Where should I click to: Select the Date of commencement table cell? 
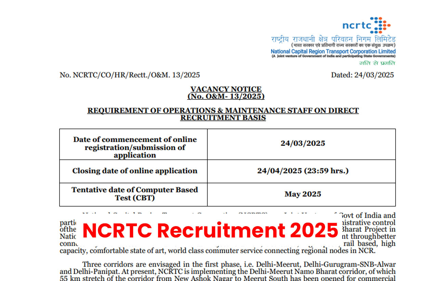coord(135,147)
